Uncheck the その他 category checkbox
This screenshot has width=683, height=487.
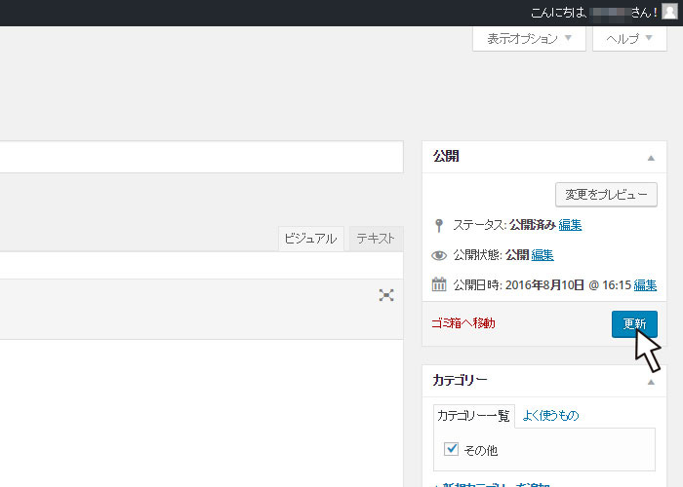click(451, 449)
